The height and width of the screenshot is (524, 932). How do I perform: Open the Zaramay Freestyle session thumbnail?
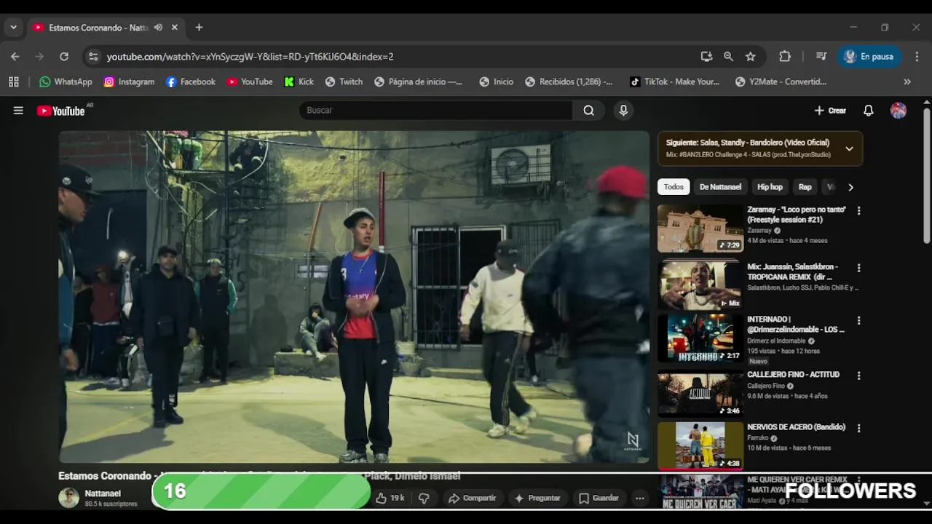(700, 229)
